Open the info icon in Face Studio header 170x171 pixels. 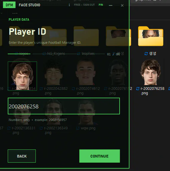pyautogui.click(x=69, y=5)
